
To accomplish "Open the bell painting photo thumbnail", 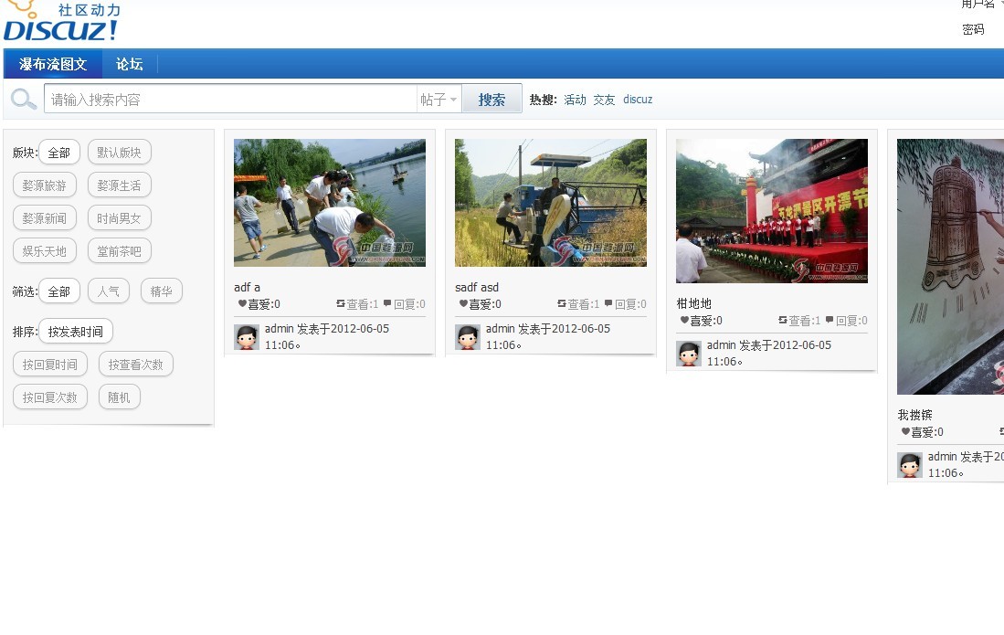I will [950, 266].
